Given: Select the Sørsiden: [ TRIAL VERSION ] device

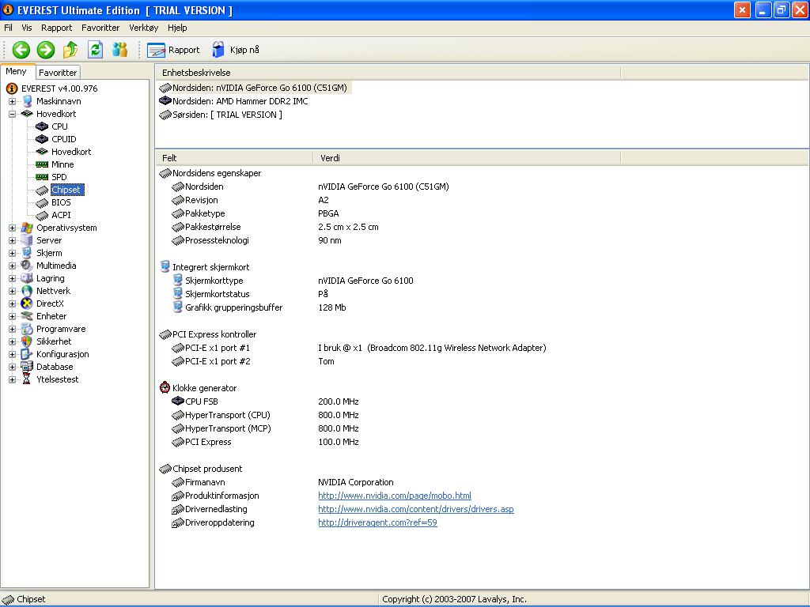Looking at the screenshot, I should [x=221, y=115].
